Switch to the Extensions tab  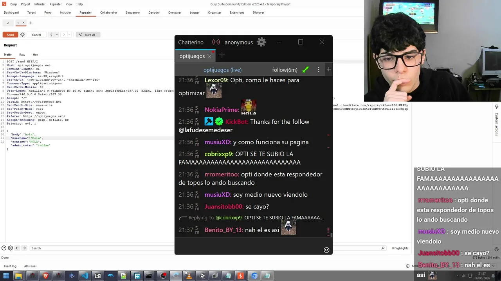pyautogui.click(x=237, y=12)
